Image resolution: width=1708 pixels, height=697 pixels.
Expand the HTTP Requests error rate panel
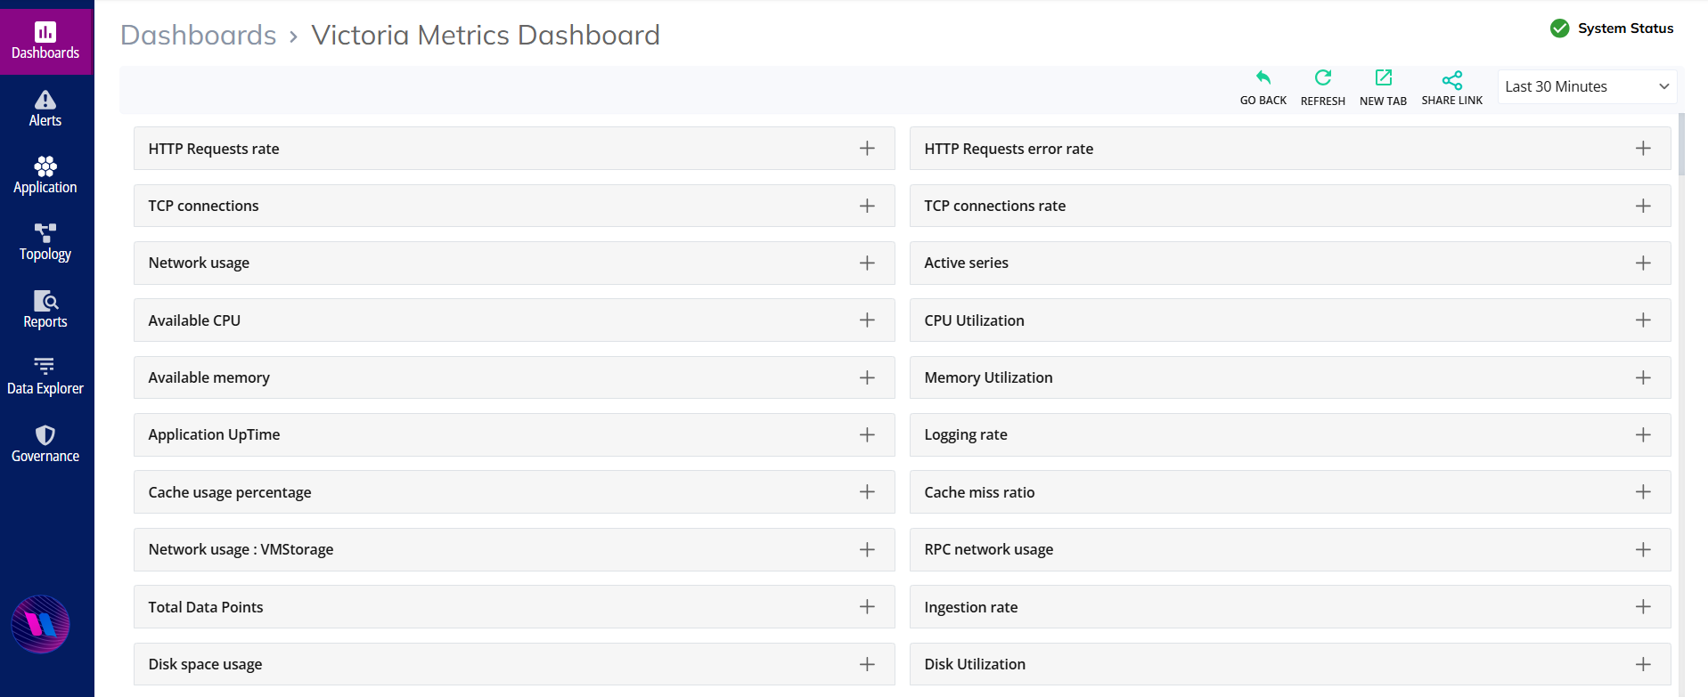1643,149
